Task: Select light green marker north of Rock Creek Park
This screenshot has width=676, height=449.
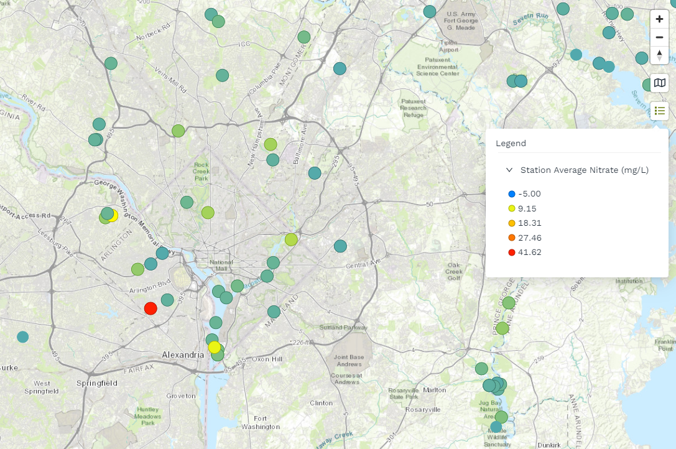Action: click(178, 131)
